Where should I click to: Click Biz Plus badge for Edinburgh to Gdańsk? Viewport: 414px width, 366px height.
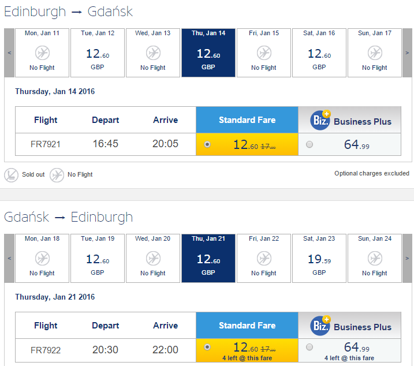(320, 120)
